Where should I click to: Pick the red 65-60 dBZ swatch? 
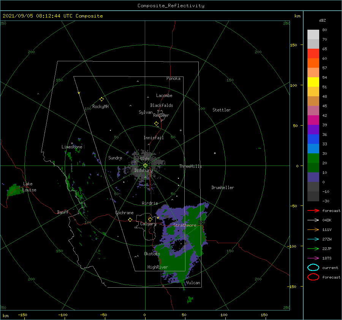[x=313, y=53]
